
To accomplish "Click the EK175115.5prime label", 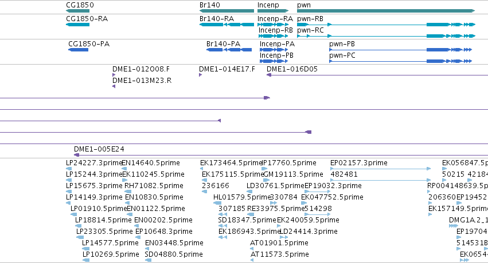I will click(233, 174).
